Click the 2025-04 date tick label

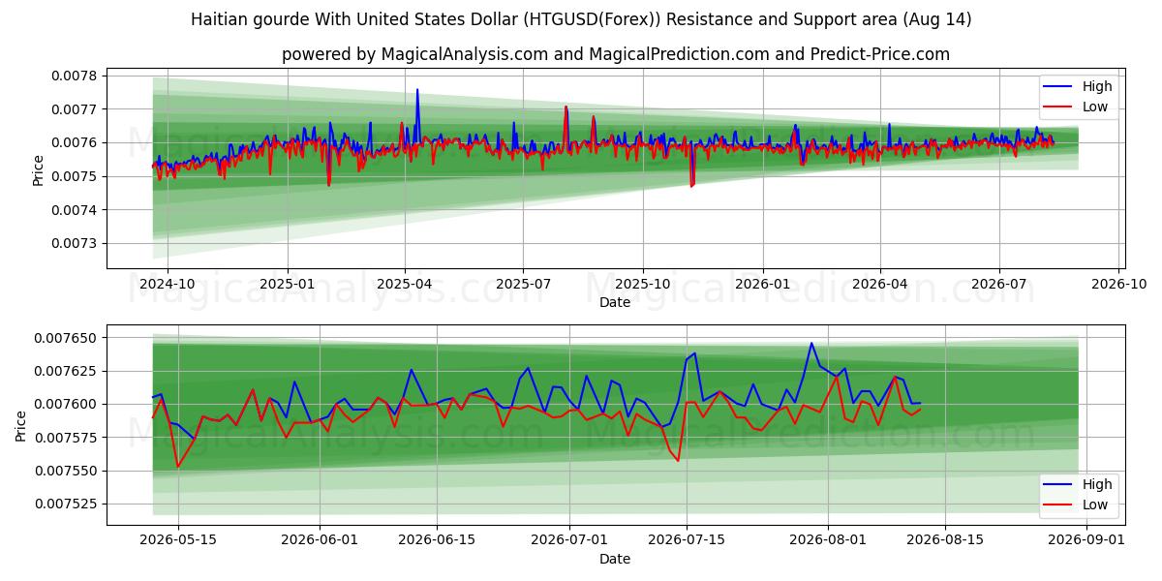(405, 285)
